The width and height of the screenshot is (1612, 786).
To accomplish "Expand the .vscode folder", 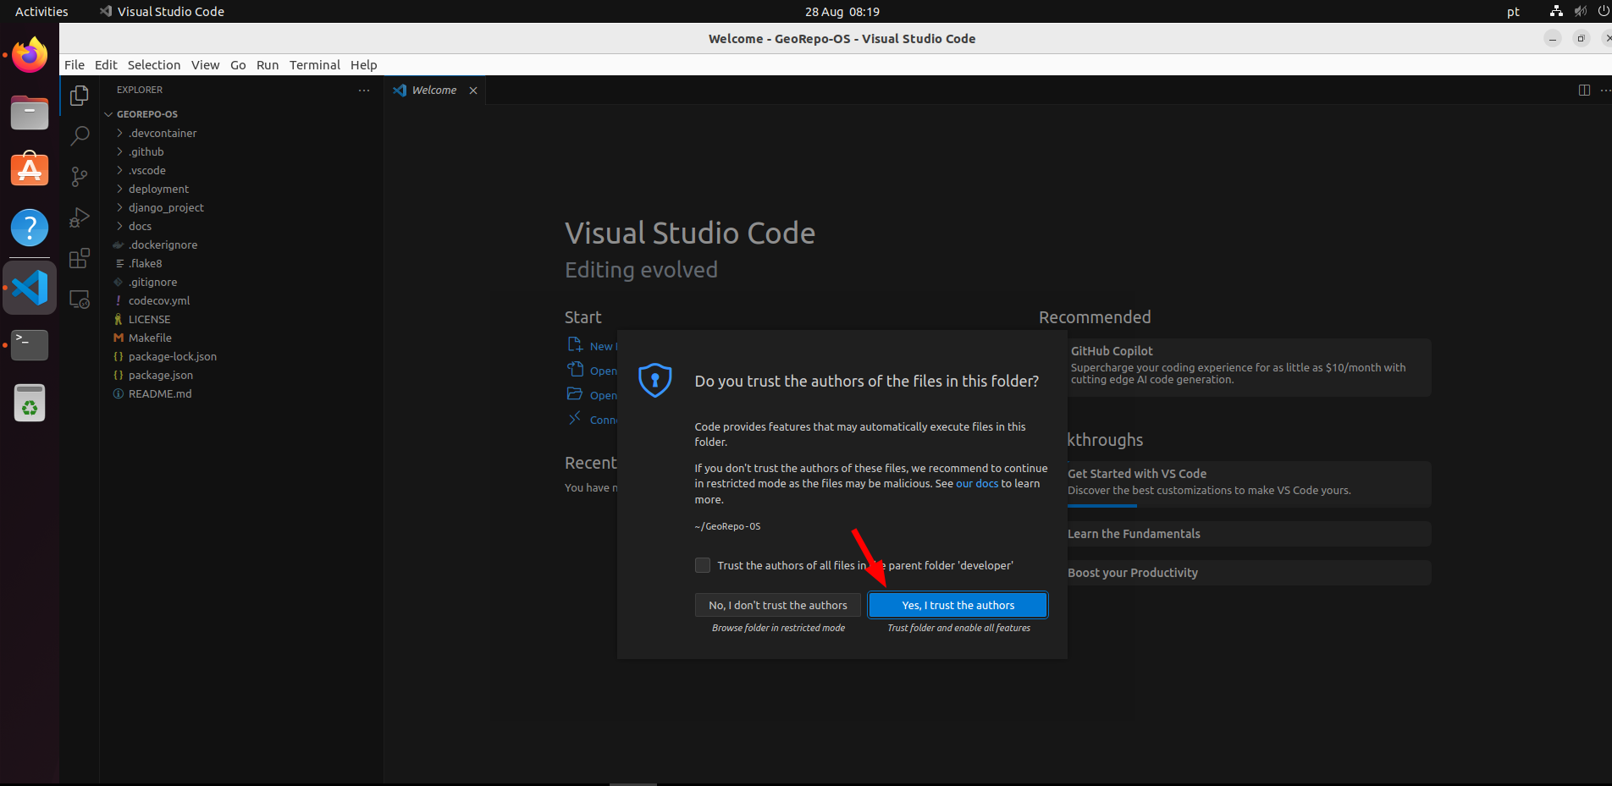I will coord(120,170).
